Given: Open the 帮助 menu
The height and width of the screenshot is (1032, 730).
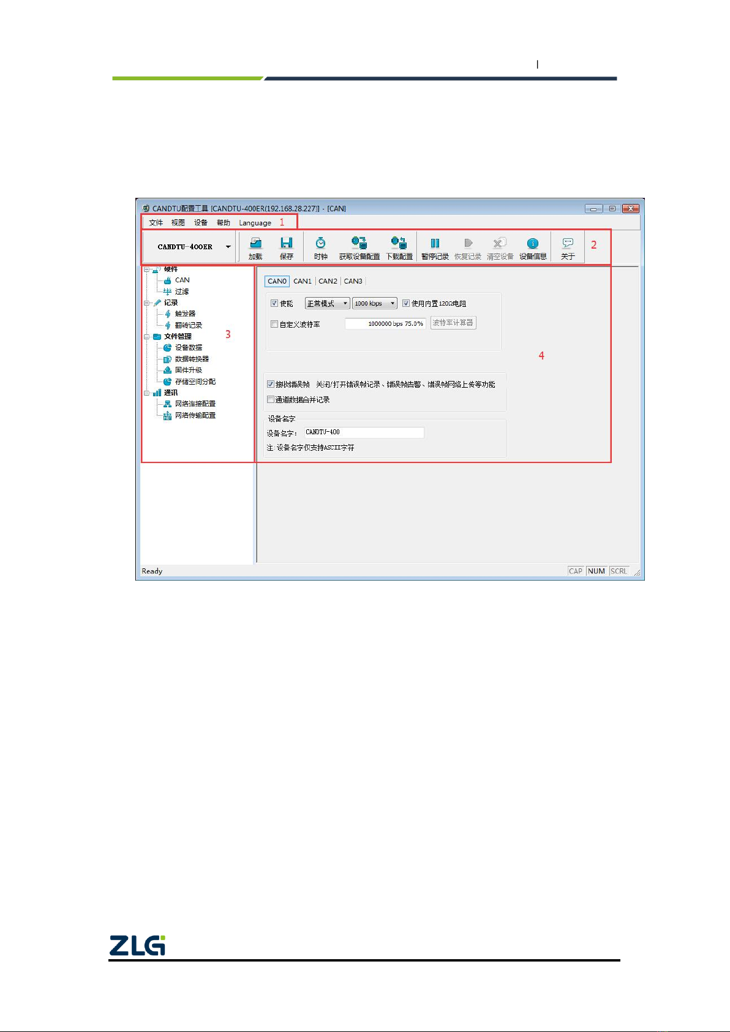Looking at the screenshot, I should tap(224, 223).
